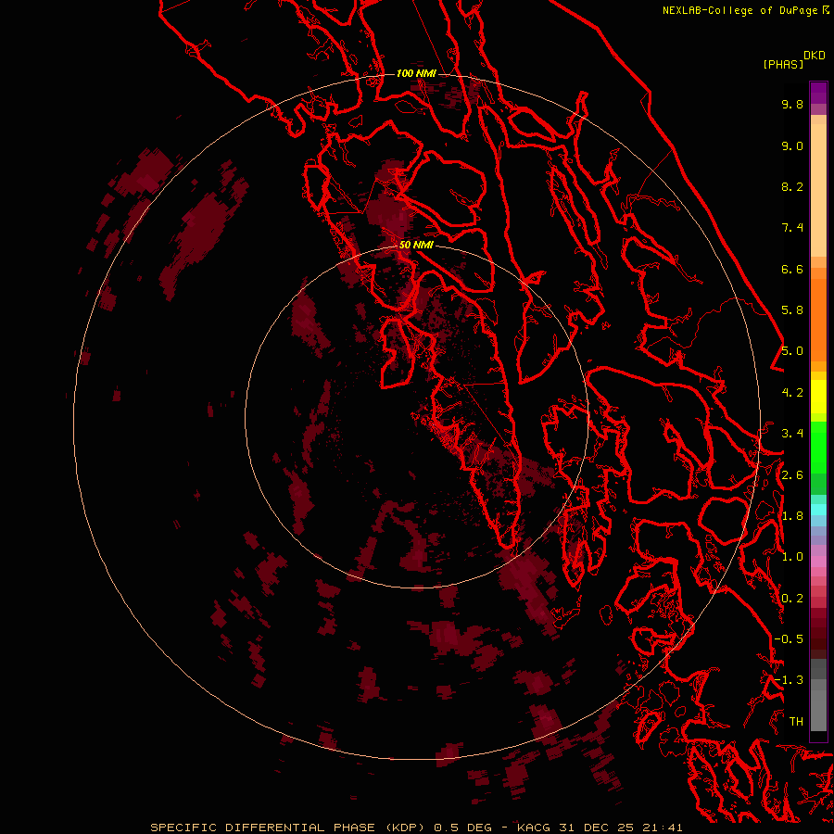Click the bright yellow color bar segment
The width and height of the screenshot is (834, 834).
pyautogui.click(x=818, y=397)
